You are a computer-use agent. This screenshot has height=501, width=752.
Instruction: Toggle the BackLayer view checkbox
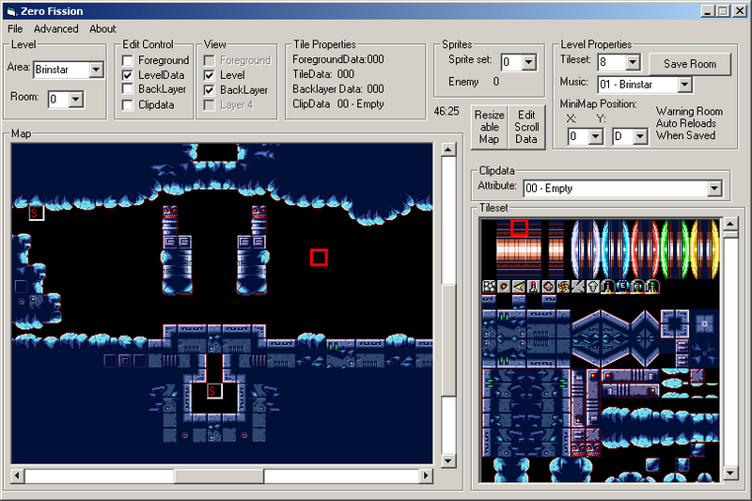tap(209, 90)
